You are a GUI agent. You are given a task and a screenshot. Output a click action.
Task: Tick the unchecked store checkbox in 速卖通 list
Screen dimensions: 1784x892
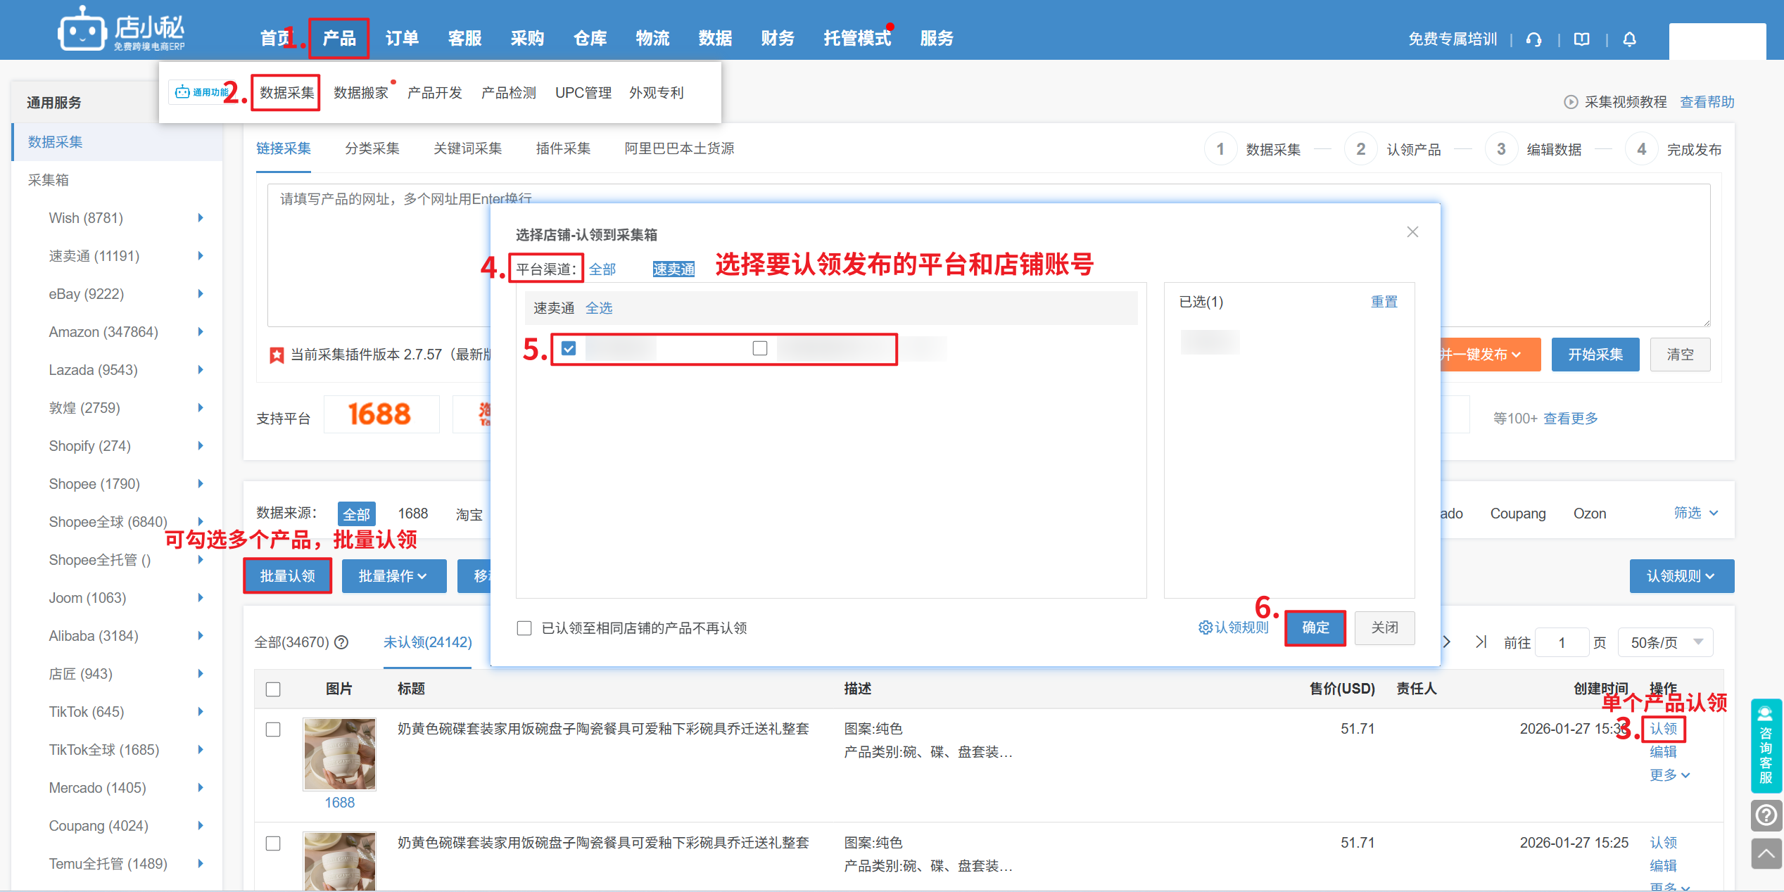tap(760, 348)
